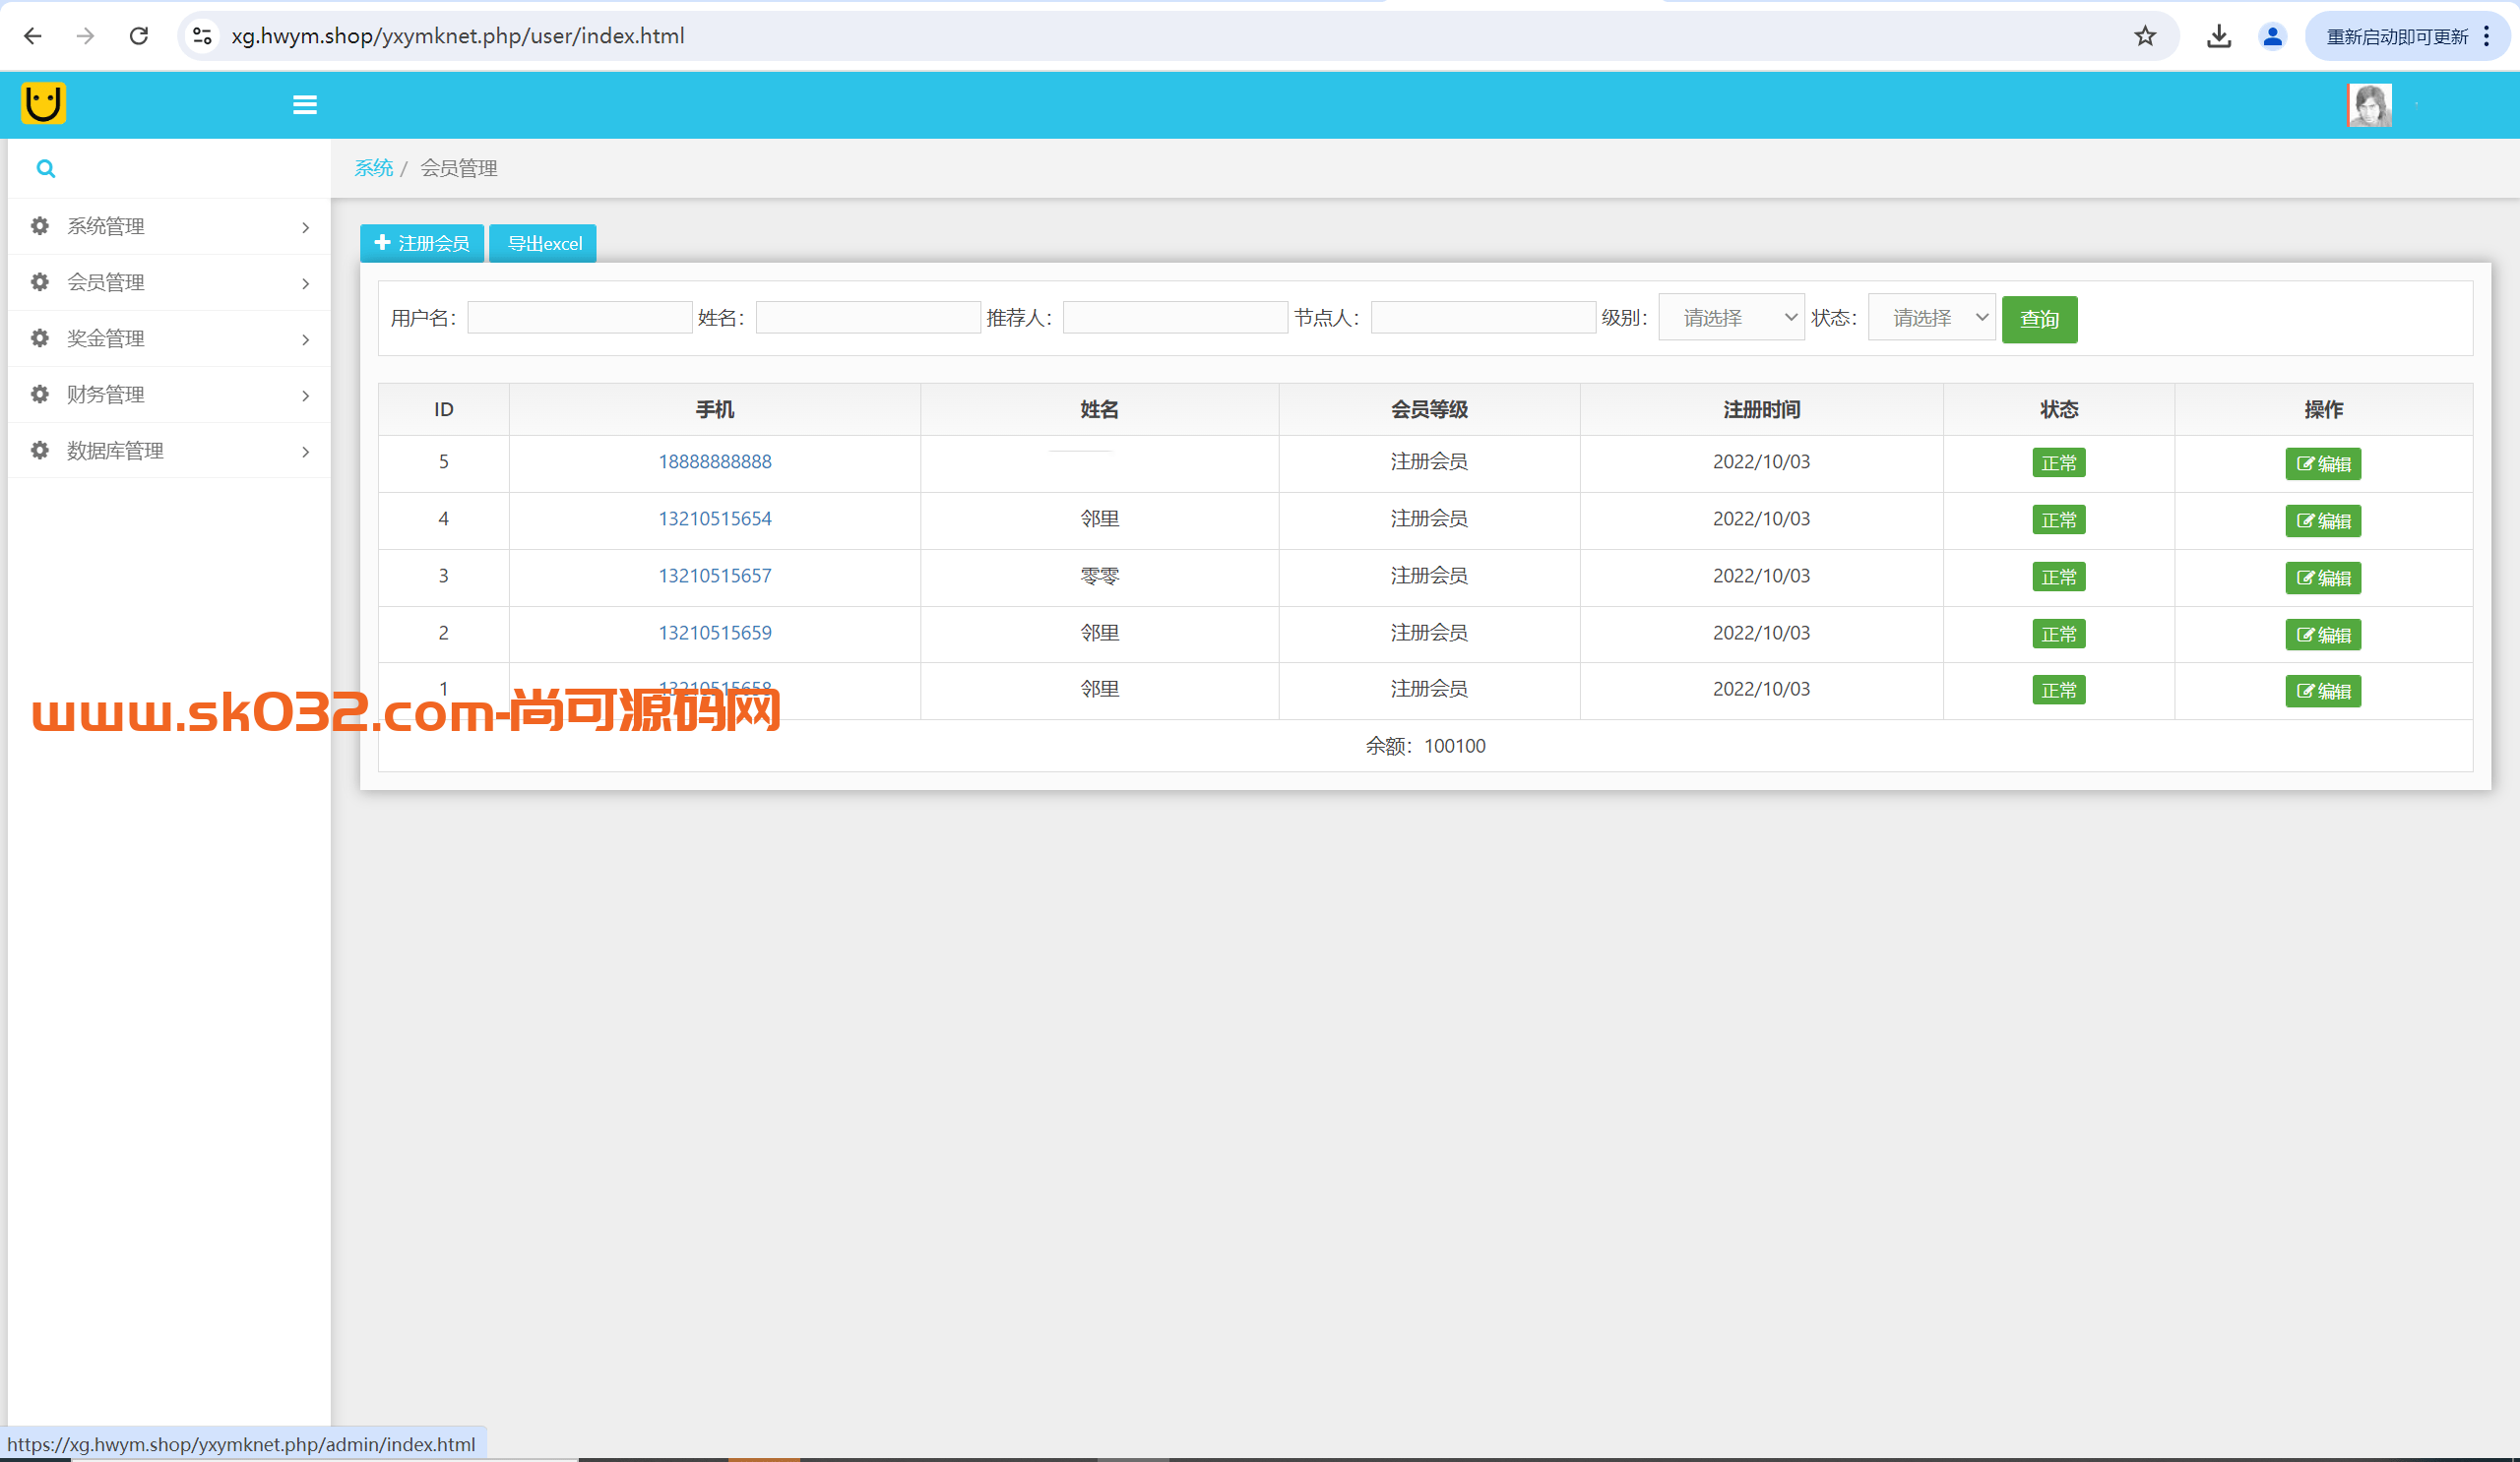Viewport: 2520px width, 1462px height.
Task: Open Chrome profile icon
Action: click(2272, 36)
